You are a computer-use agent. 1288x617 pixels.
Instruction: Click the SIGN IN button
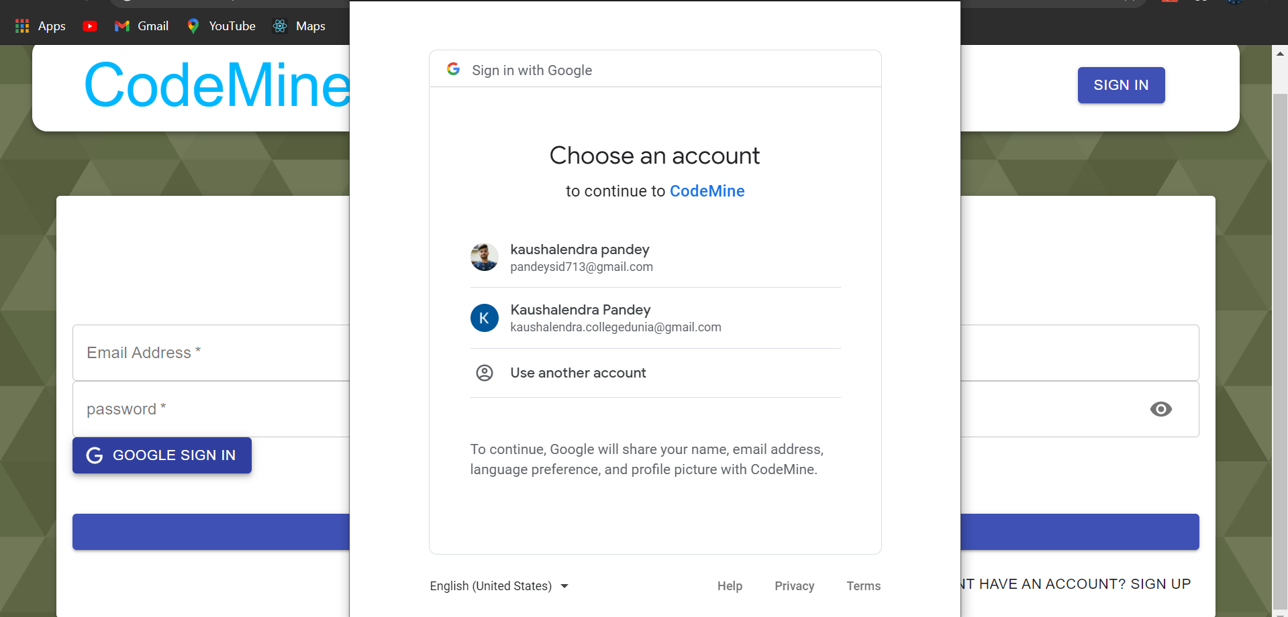1120,85
